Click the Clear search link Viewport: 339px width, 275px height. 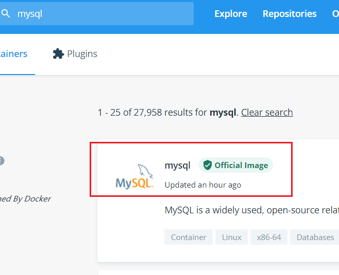click(x=267, y=113)
